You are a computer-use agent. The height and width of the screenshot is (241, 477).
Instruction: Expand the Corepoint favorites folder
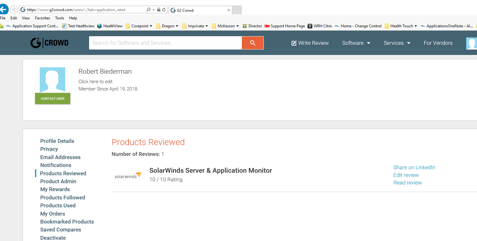(x=139, y=26)
